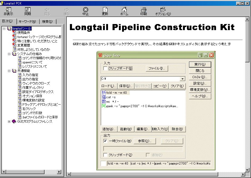Expand the GUIプログラムリファレンス tree node

[x=9, y=121]
